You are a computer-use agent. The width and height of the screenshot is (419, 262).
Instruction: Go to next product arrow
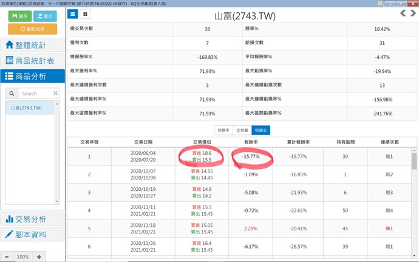[413, 13]
